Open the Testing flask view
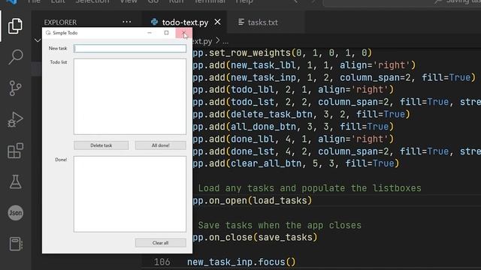 (15, 181)
